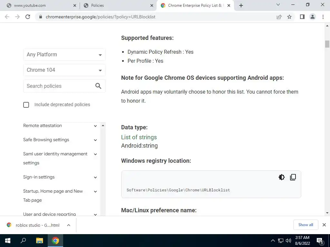Click Show all downloads button
330x247 pixels.
pos(306,225)
